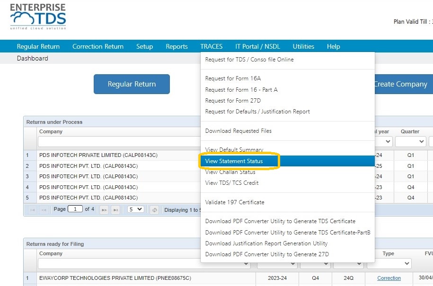This screenshot has width=433, height=286.
Task: Click the Regular Return button
Action: (x=132, y=84)
